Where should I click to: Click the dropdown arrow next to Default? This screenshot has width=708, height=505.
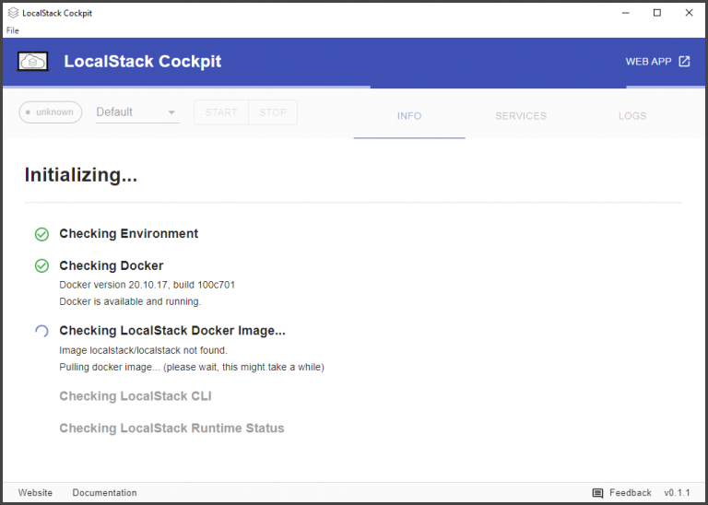(171, 112)
